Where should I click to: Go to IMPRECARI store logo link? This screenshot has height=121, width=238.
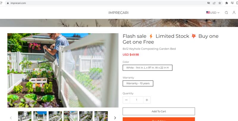118,13
